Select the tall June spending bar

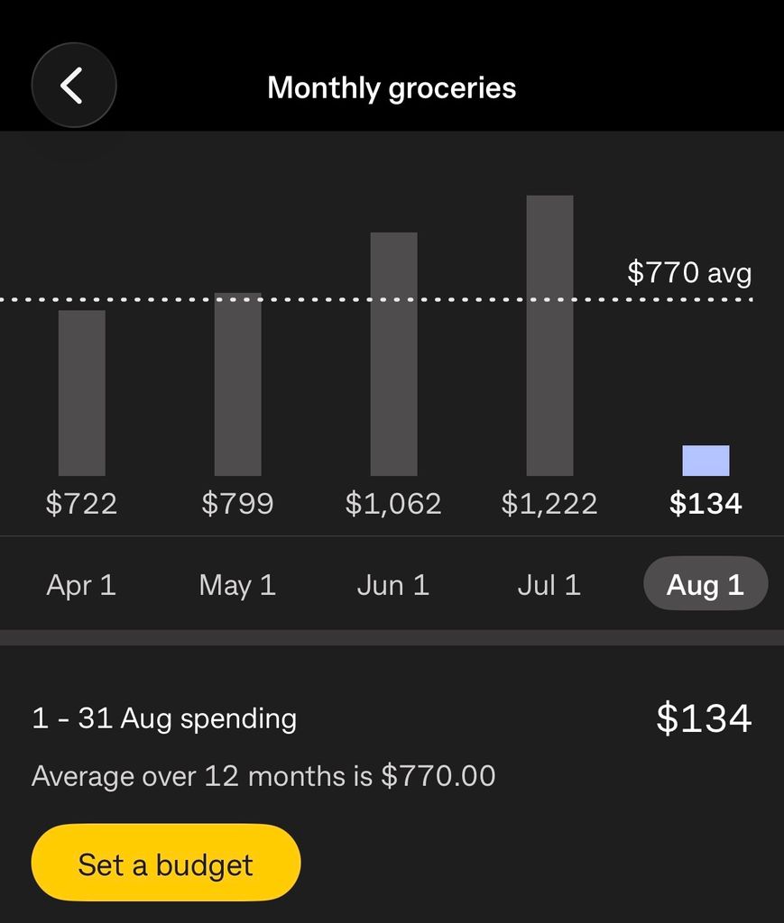[x=394, y=353]
